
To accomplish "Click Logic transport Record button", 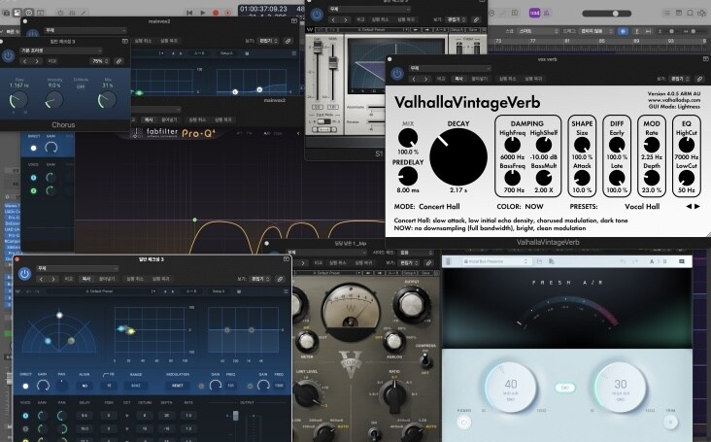I will [216, 13].
